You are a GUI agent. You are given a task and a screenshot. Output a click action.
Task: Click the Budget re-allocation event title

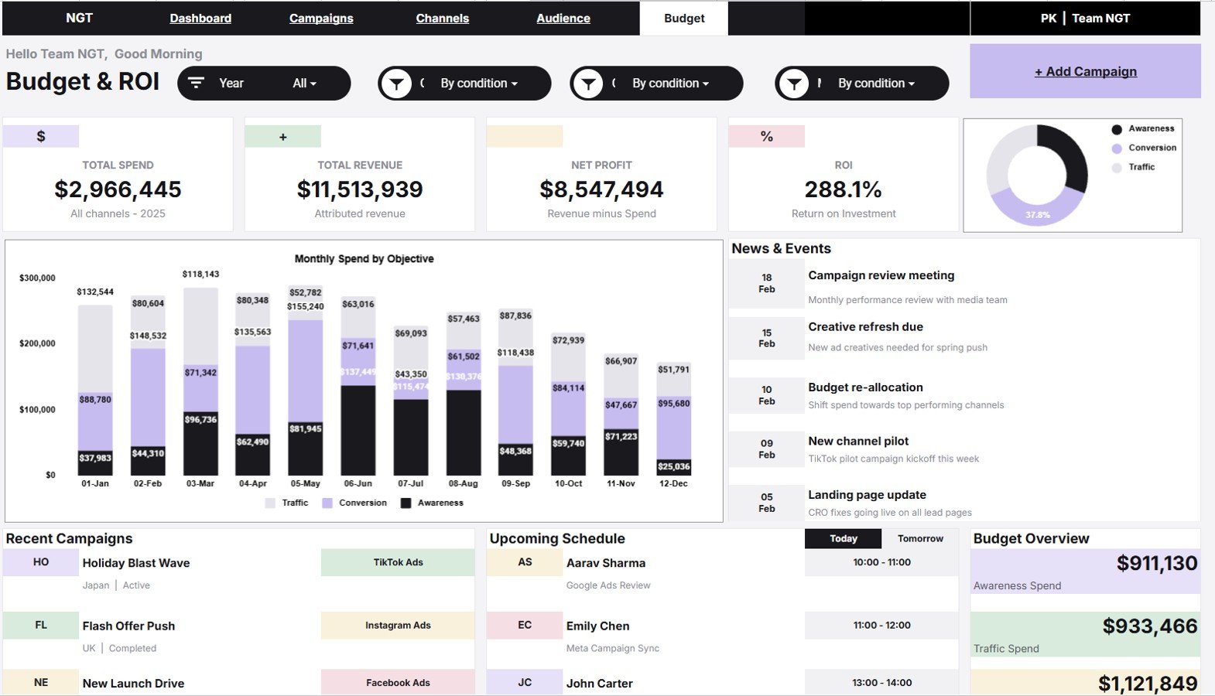pos(865,387)
